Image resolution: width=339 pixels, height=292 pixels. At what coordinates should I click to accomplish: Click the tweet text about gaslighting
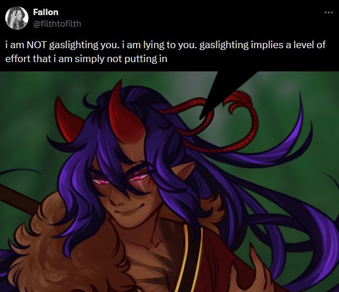point(165,52)
